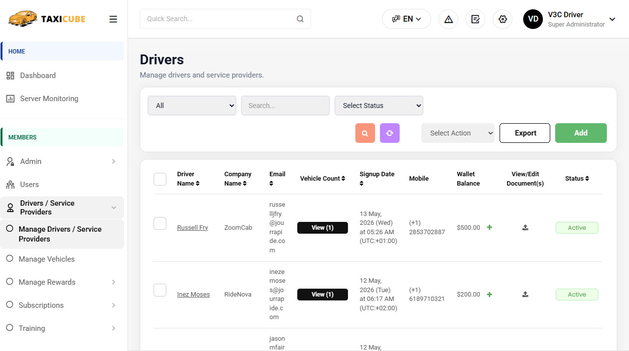
Task: Click the orange search filter button
Action: (365, 133)
